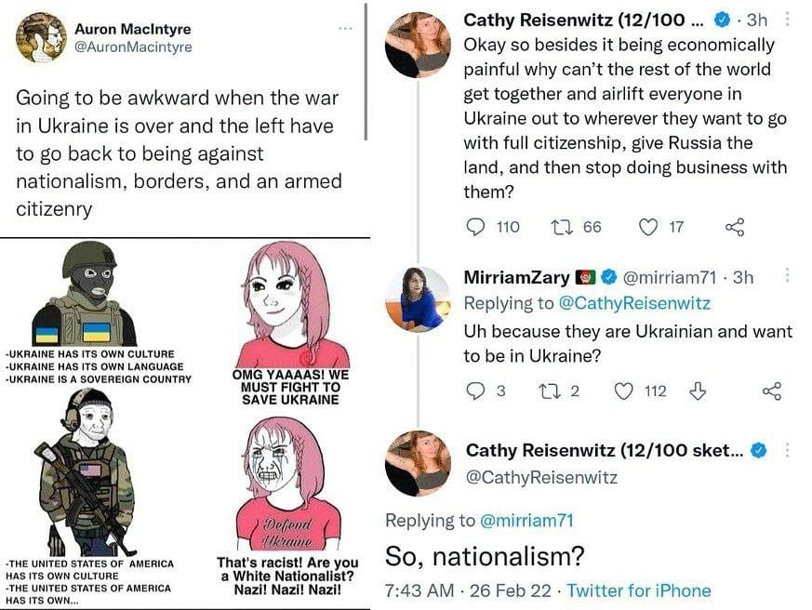Open three-dot menu on Cathy's first tweet

pyautogui.click(x=789, y=20)
